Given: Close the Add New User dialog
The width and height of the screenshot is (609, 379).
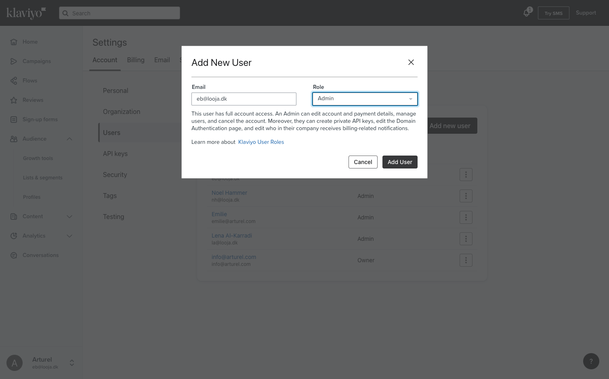Looking at the screenshot, I should pyautogui.click(x=411, y=62).
